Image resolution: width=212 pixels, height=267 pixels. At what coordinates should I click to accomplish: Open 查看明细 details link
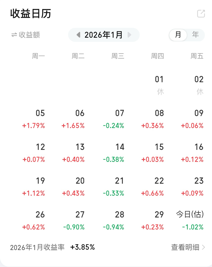click(x=185, y=247)
